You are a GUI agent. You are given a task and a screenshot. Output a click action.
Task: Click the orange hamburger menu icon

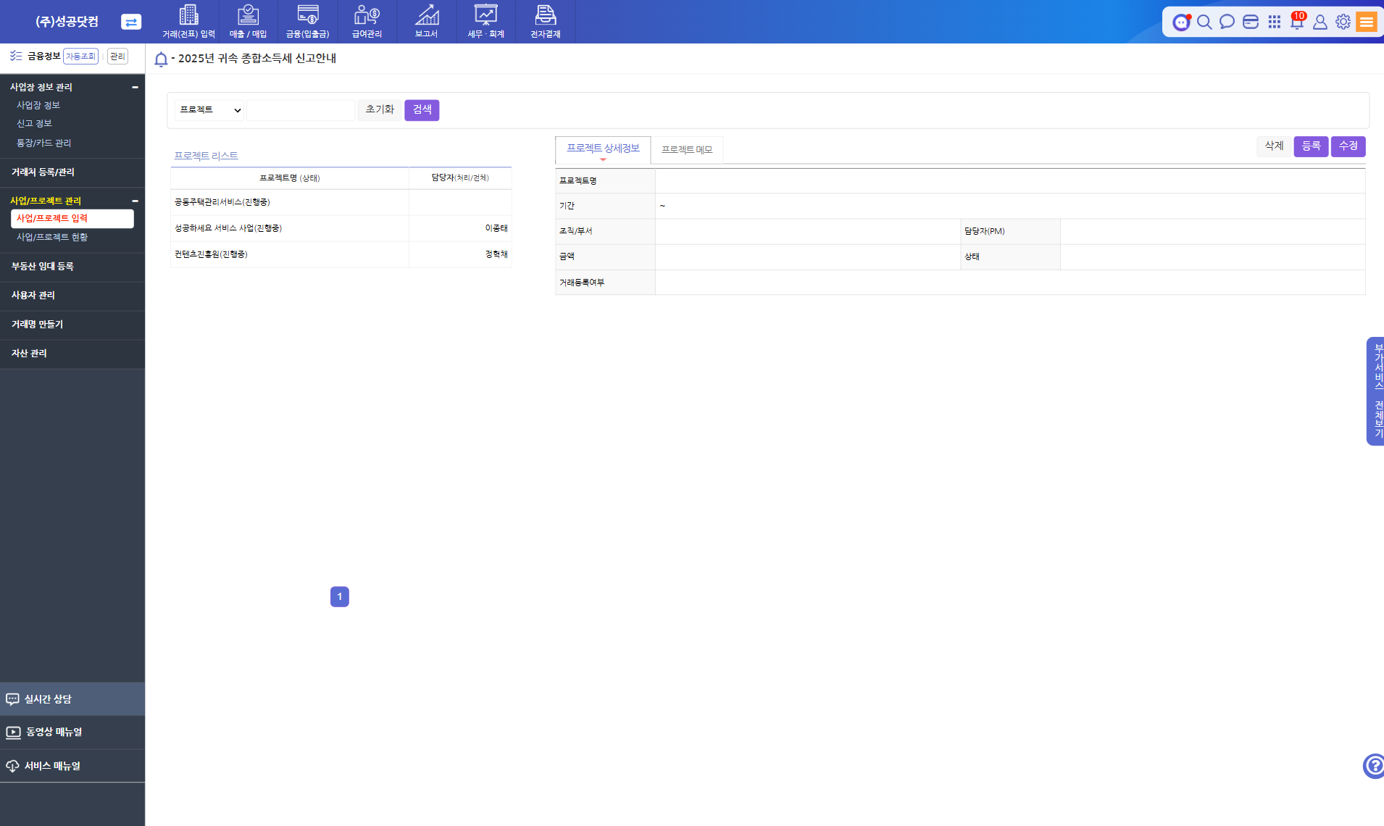click(x=1367, y=22)
